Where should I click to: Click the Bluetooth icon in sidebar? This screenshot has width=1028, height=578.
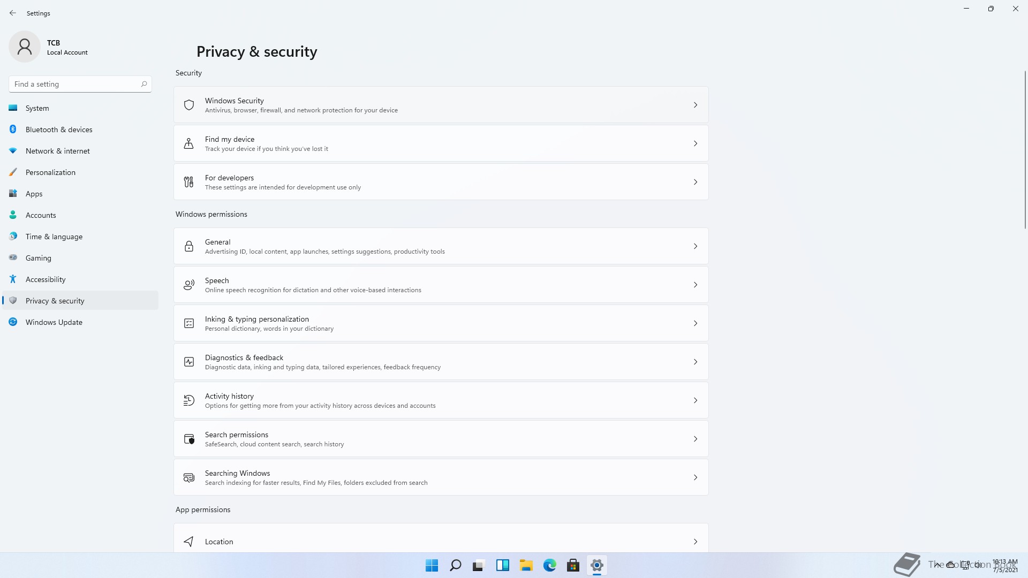click(x=13, y=130)
